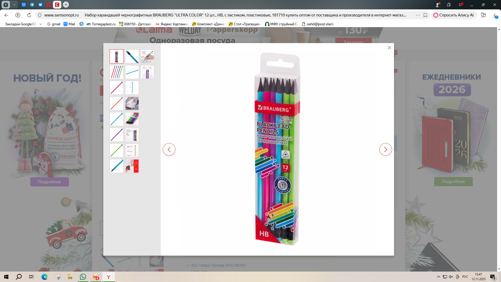Open browser downloads icon
The width and height of the screenshot is (501, 282).
click(495, 15)
